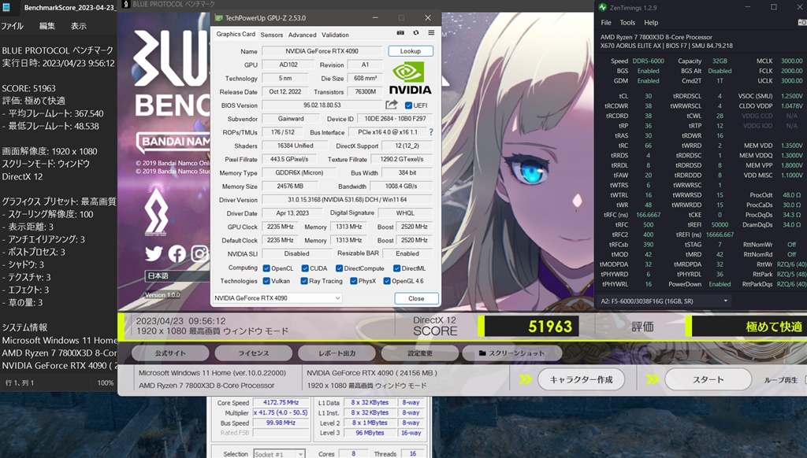The image size is (807, 458).
Task: Click the BIOS export share icon
Action: (392, 105)
